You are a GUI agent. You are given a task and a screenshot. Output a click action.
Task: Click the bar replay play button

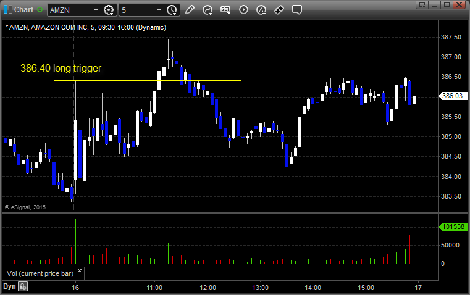click(x=243, y=10)
